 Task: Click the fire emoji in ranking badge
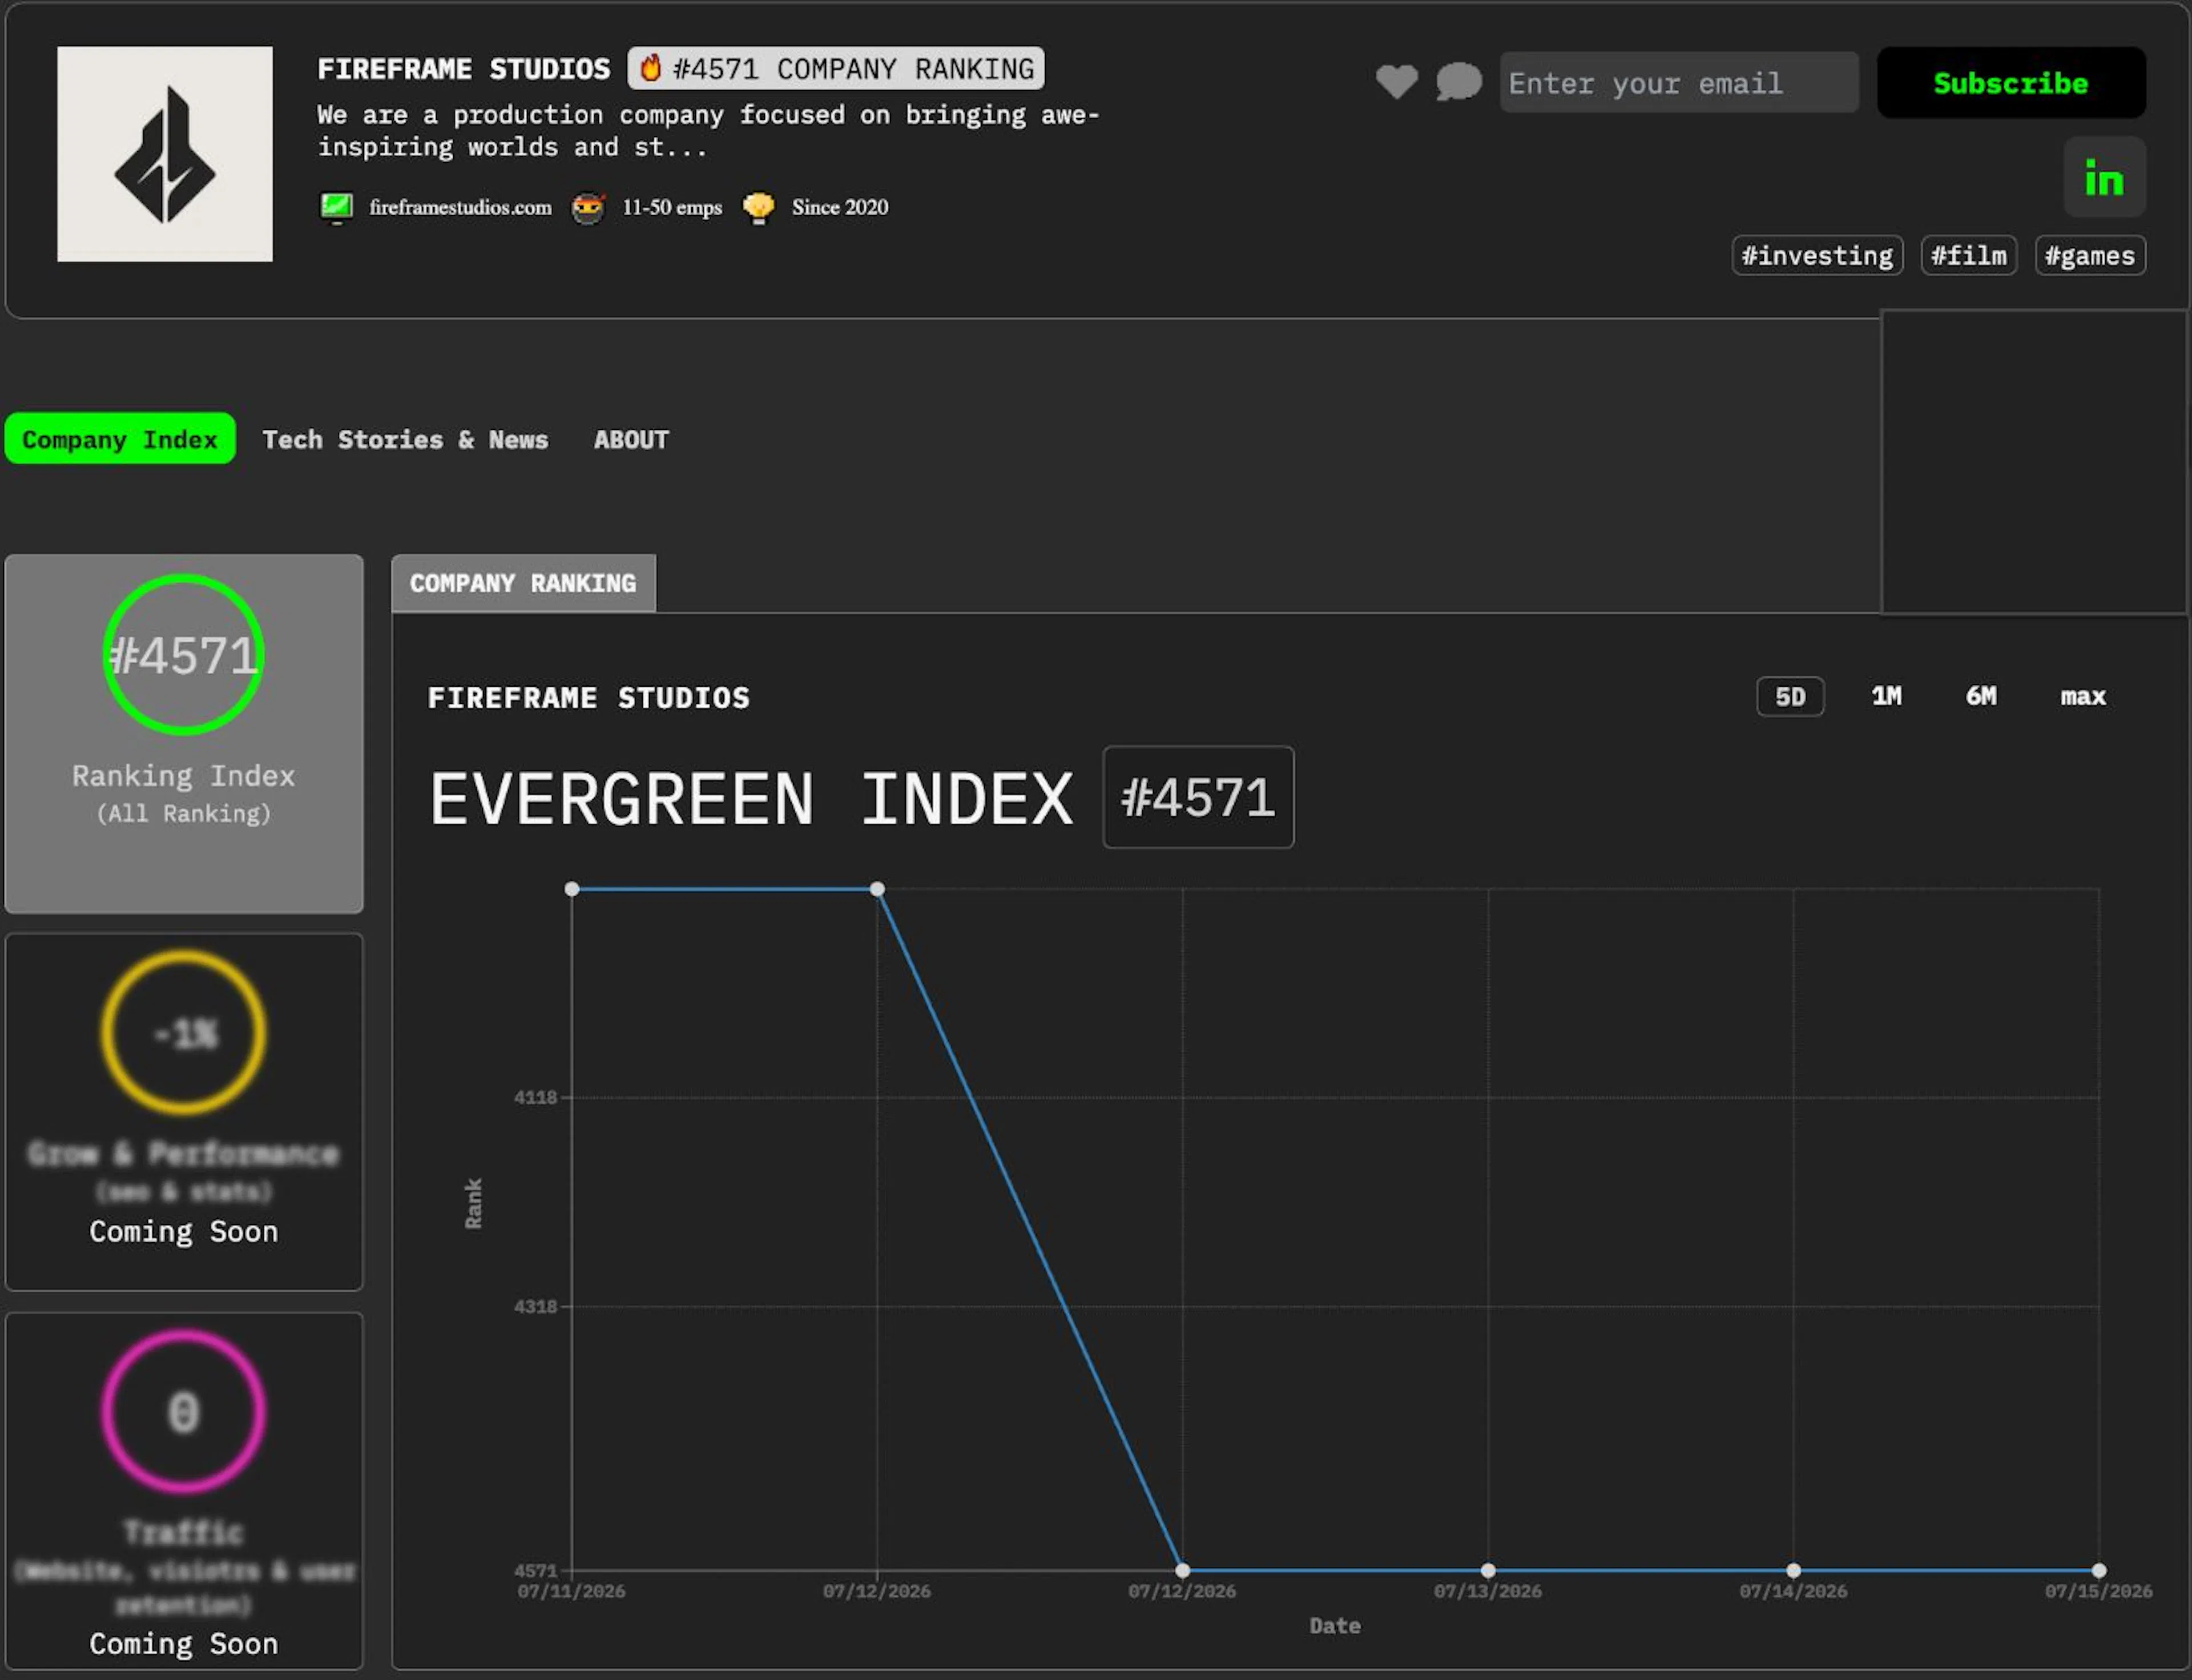650,68
